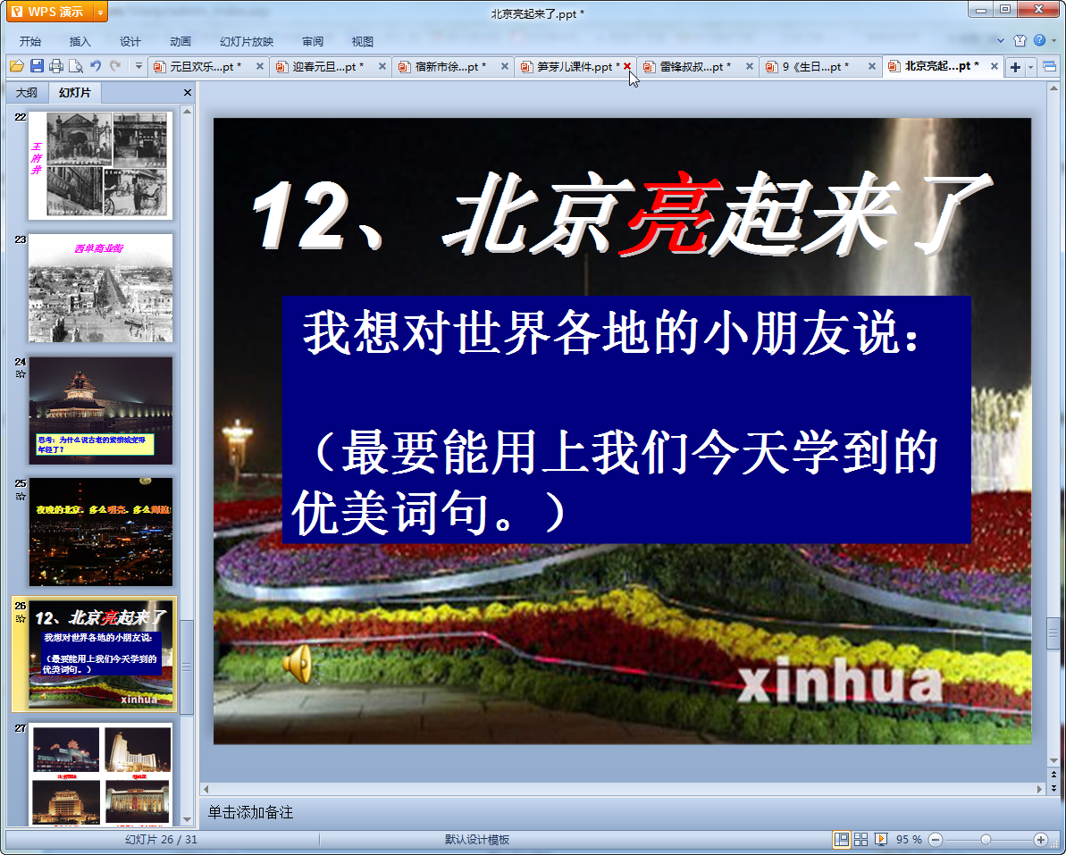Click the Undo arrow icon
The image size is (1066, 855).
click(96, 66)
